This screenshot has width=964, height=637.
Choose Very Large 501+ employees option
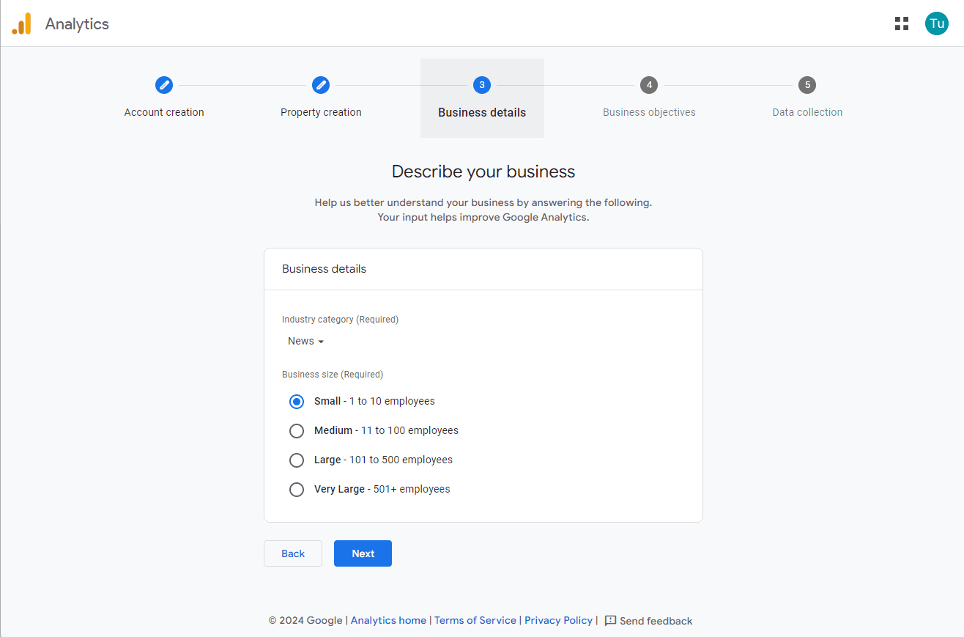point(297,490)
